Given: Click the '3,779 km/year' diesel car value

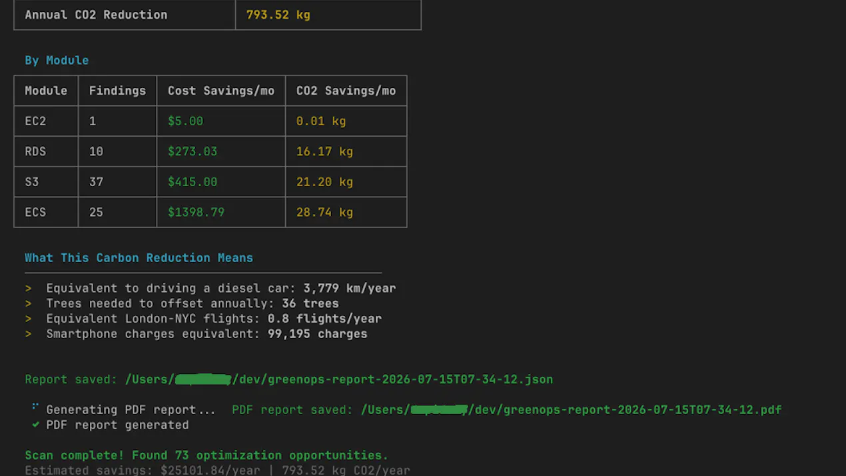Looking at the screenshot, I should (x=349, y=289).
